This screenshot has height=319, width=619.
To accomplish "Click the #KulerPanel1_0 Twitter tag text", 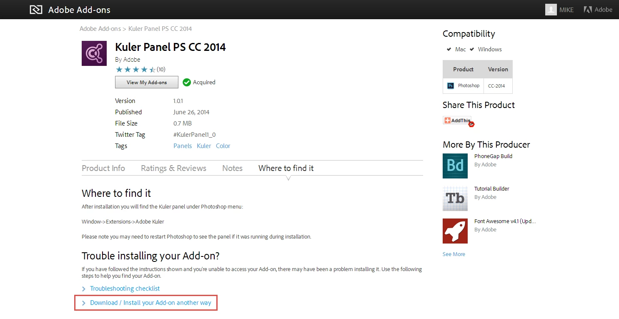I will 194,135.
